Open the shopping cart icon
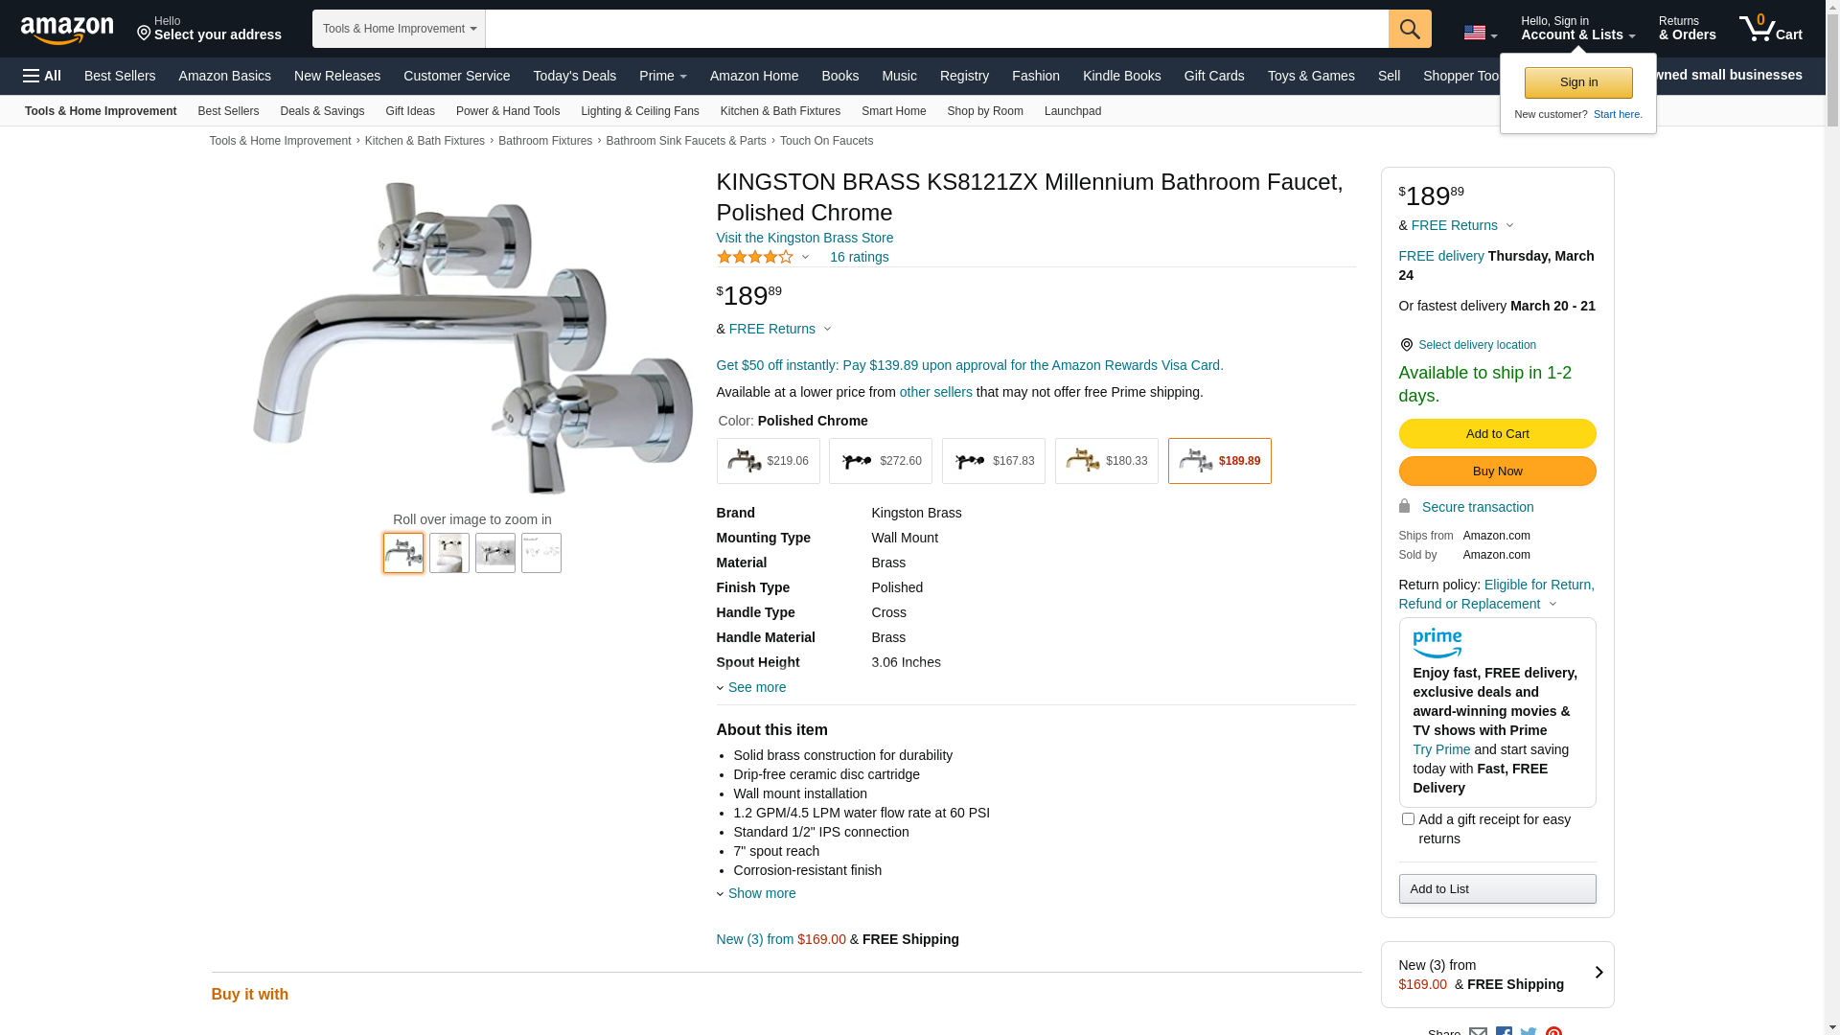This screenshot has width=1840, height=1035. pyautogui.click(x=1771, y=29)
